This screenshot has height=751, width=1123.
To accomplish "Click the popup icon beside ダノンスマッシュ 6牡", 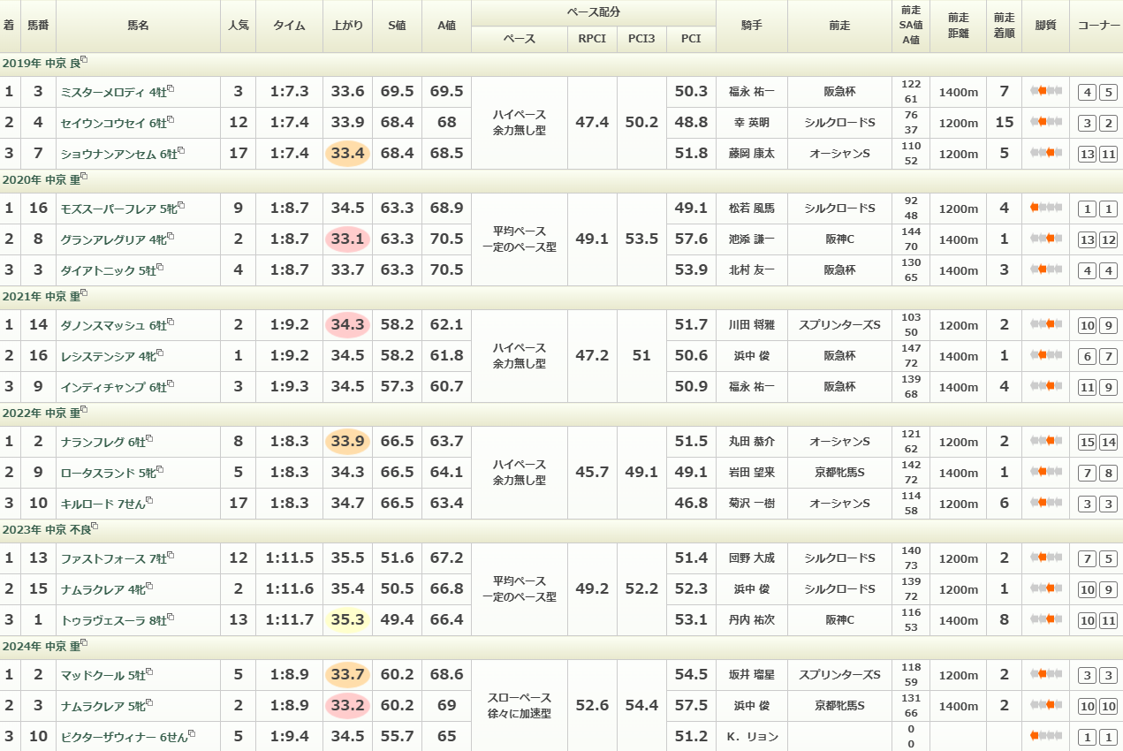I will [171, 322].
